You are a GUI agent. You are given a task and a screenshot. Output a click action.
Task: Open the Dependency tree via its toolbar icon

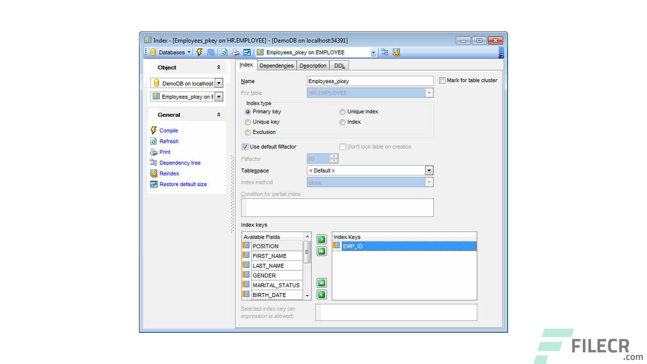pos(385,52)
